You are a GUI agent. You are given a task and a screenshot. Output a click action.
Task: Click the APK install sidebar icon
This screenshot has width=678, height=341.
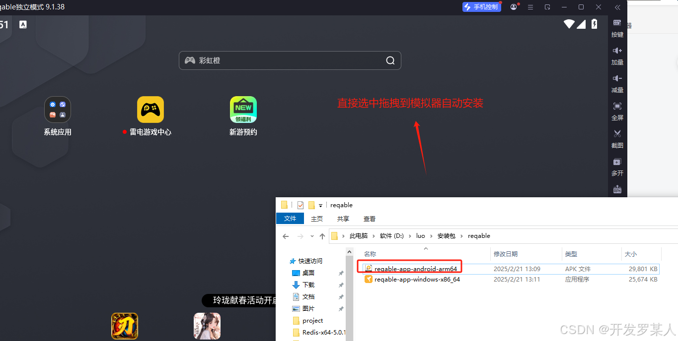click(617, 190)
